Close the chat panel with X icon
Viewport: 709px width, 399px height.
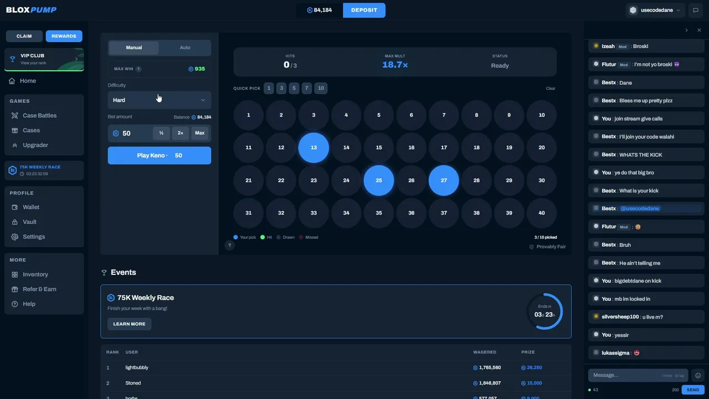(699, 30)
